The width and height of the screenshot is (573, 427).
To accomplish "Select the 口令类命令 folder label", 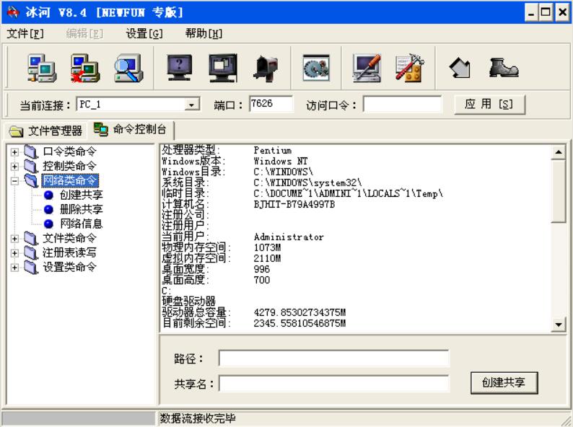I will pyautogui.click(x=69, y=151).
